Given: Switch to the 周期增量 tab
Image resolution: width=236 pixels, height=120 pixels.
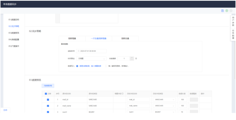Looking at the screenshot, I should [72, 38].
